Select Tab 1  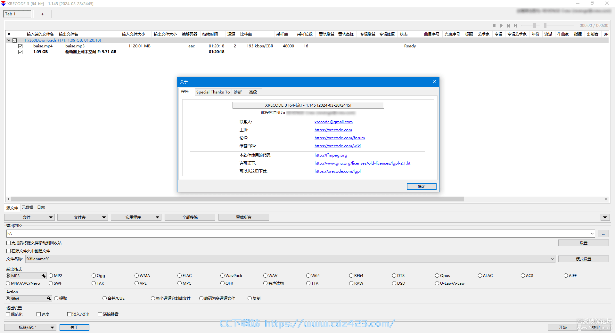(x=17, y=14)
